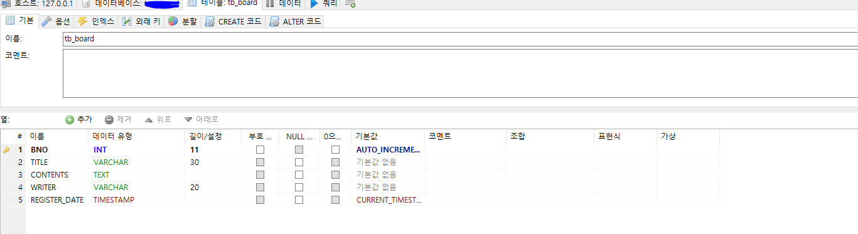Toggle the allow NULL checkbox for BNO
858x234 pixels.
pos(299,150)
